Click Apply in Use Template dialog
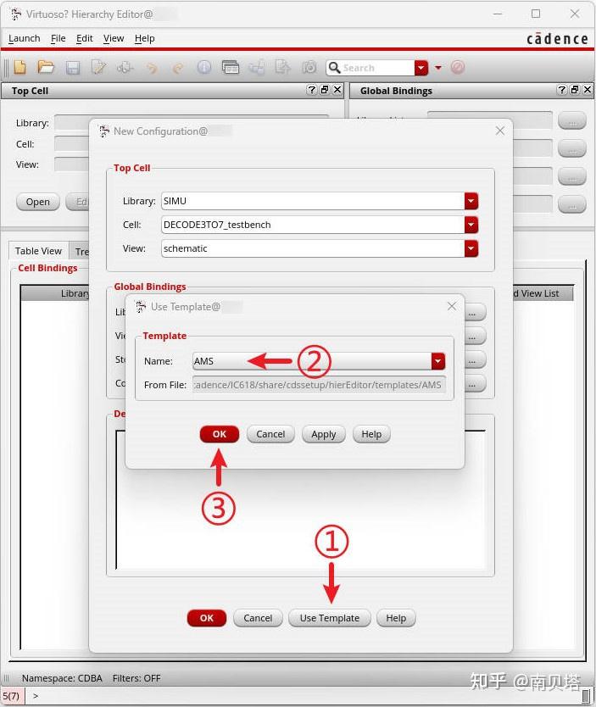The image size is (596, 707). [x=324, y=434]
